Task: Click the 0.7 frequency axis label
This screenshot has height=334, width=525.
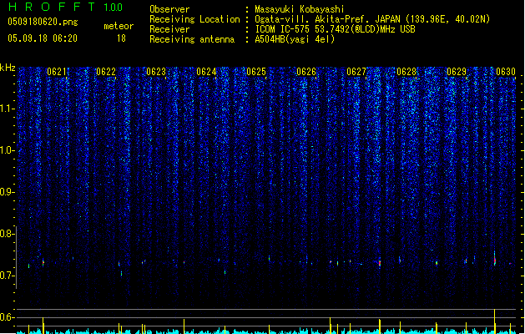Action: [x=8, y=276]
